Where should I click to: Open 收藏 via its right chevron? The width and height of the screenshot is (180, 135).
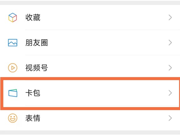pyautogui.click(x=170, y=17)
